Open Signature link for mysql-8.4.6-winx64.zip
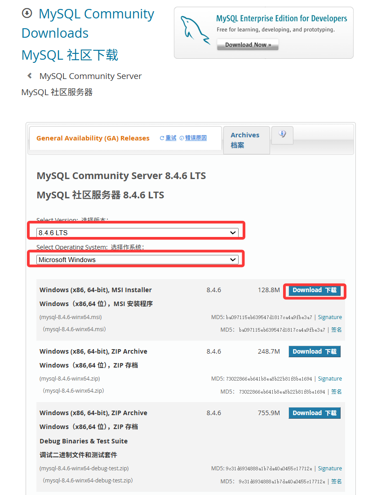The image size is (368, 495). click(330, 378)
